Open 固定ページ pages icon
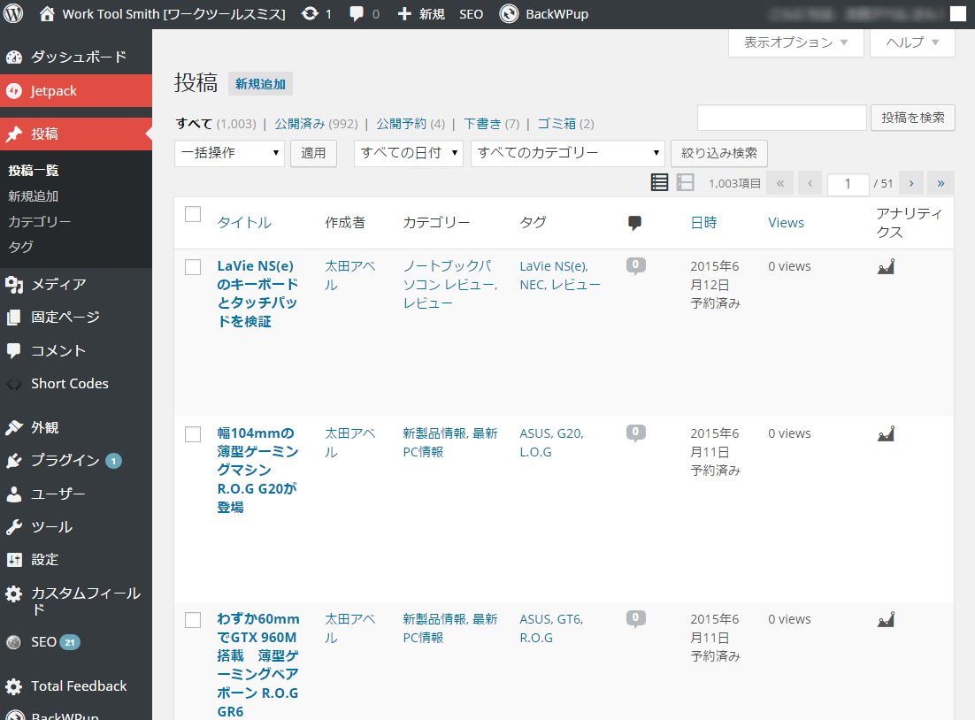 point(13,317)
